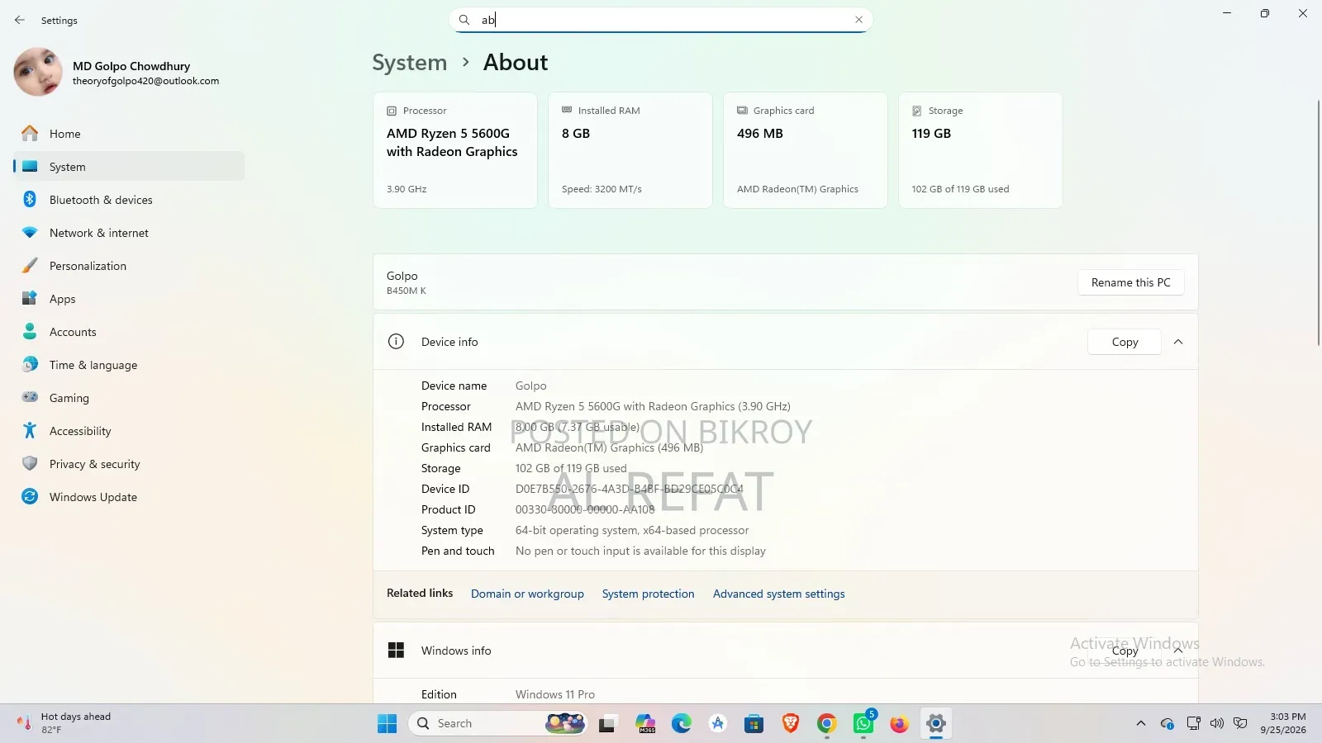Click the Apps sidebar icon
Screen dimensions: 1322x743
click(30, 299)
